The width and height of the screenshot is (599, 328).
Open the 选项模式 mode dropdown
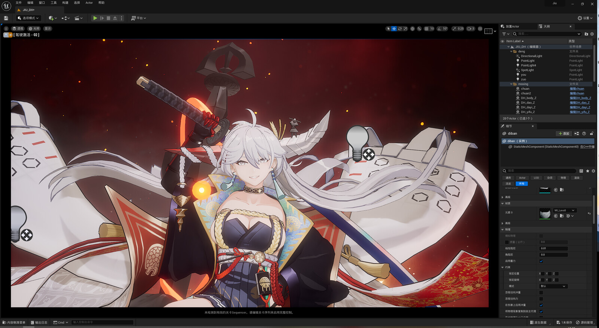pyautogui.click(x=28, y=18)
